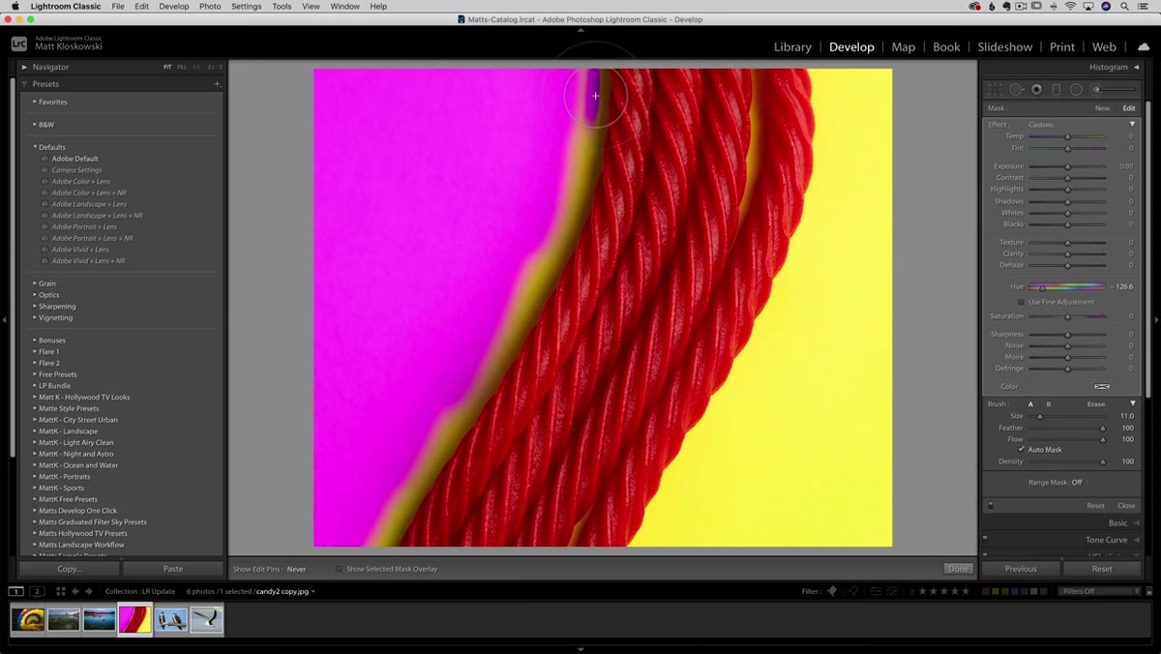The width and height of the screenshot is (1161, 654).
Task: Open the Photo menu
Action: (210, 6)
